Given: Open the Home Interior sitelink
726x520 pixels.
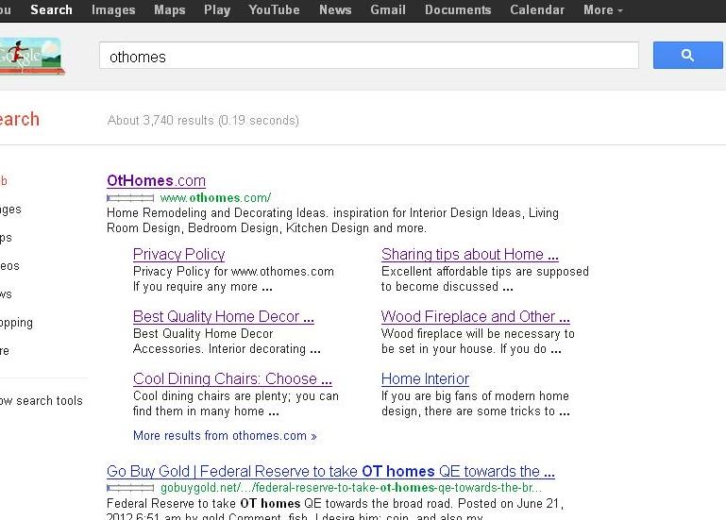Looking at the screenshot, I should pos(425,378).
